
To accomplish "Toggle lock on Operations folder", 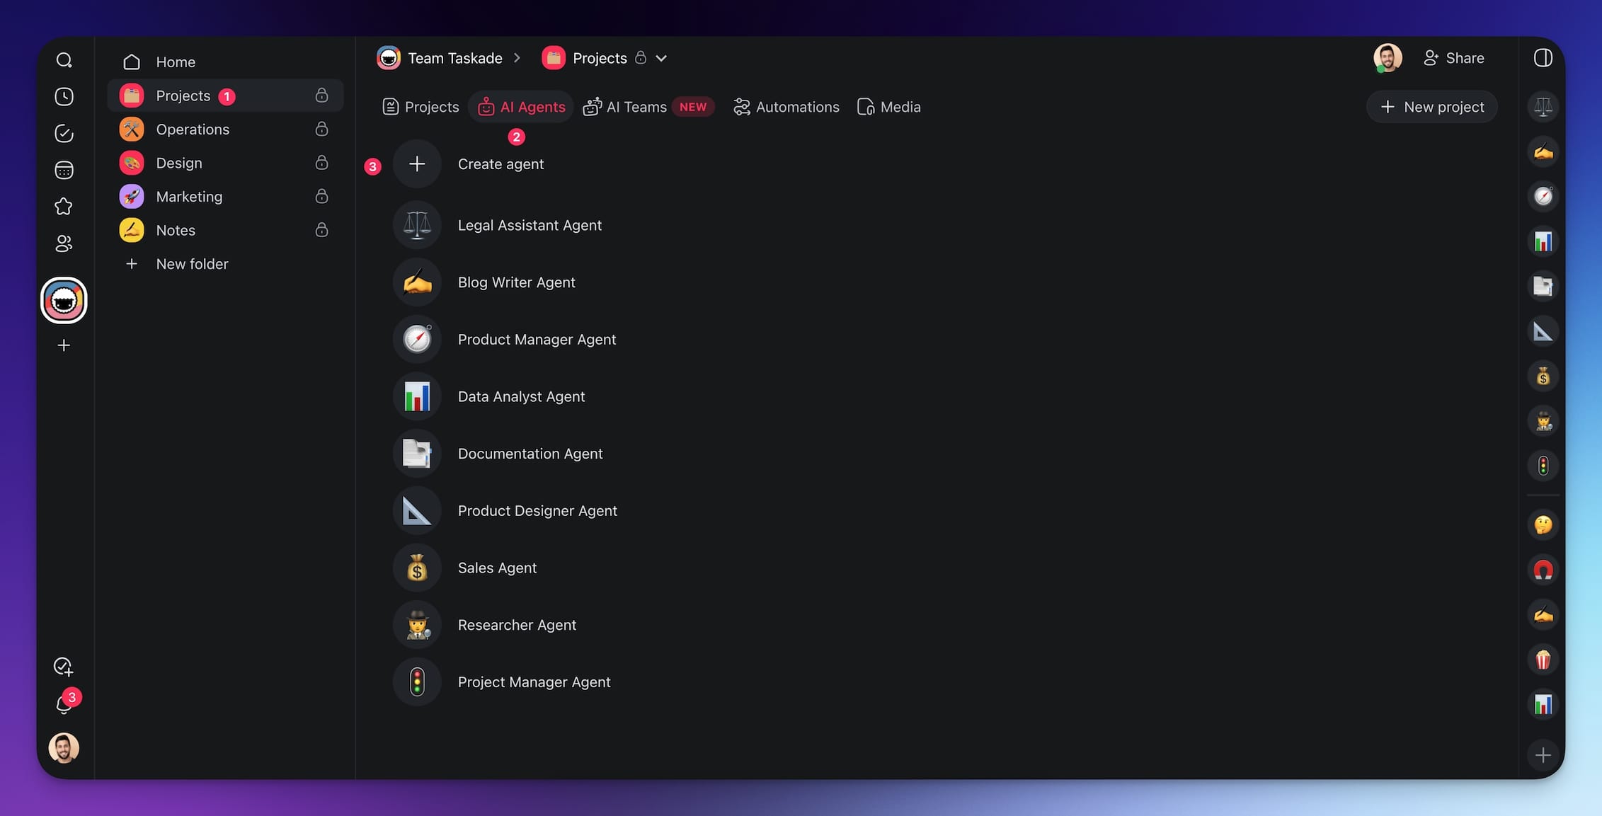I will tap(321, 129).
